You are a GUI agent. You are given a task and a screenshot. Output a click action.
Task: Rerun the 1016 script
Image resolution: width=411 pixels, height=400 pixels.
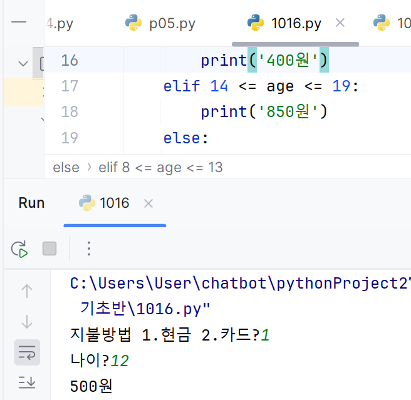pos(19,249)
